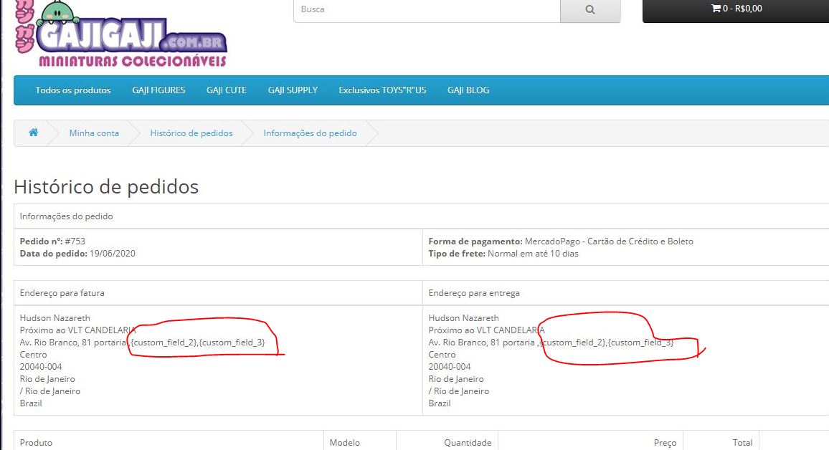Click the magnifier search button
829x450 pixels.
coord(590,9)
